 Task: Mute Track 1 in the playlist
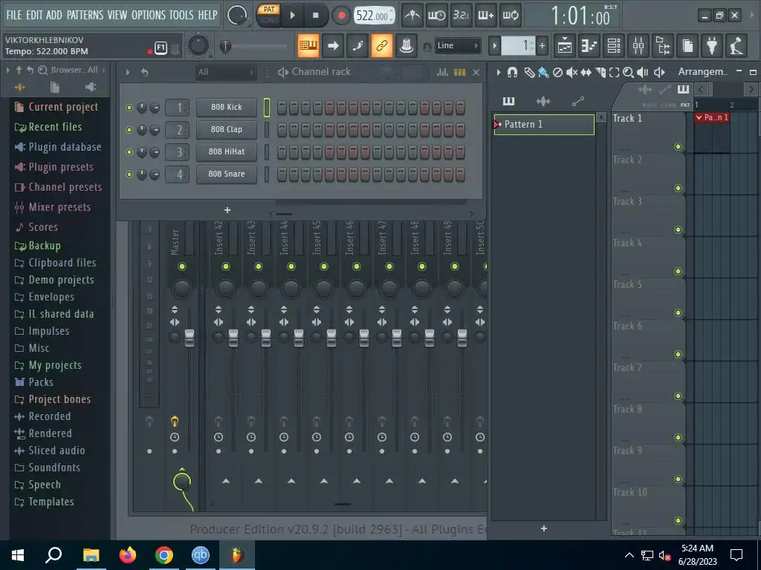pos(678,147)
